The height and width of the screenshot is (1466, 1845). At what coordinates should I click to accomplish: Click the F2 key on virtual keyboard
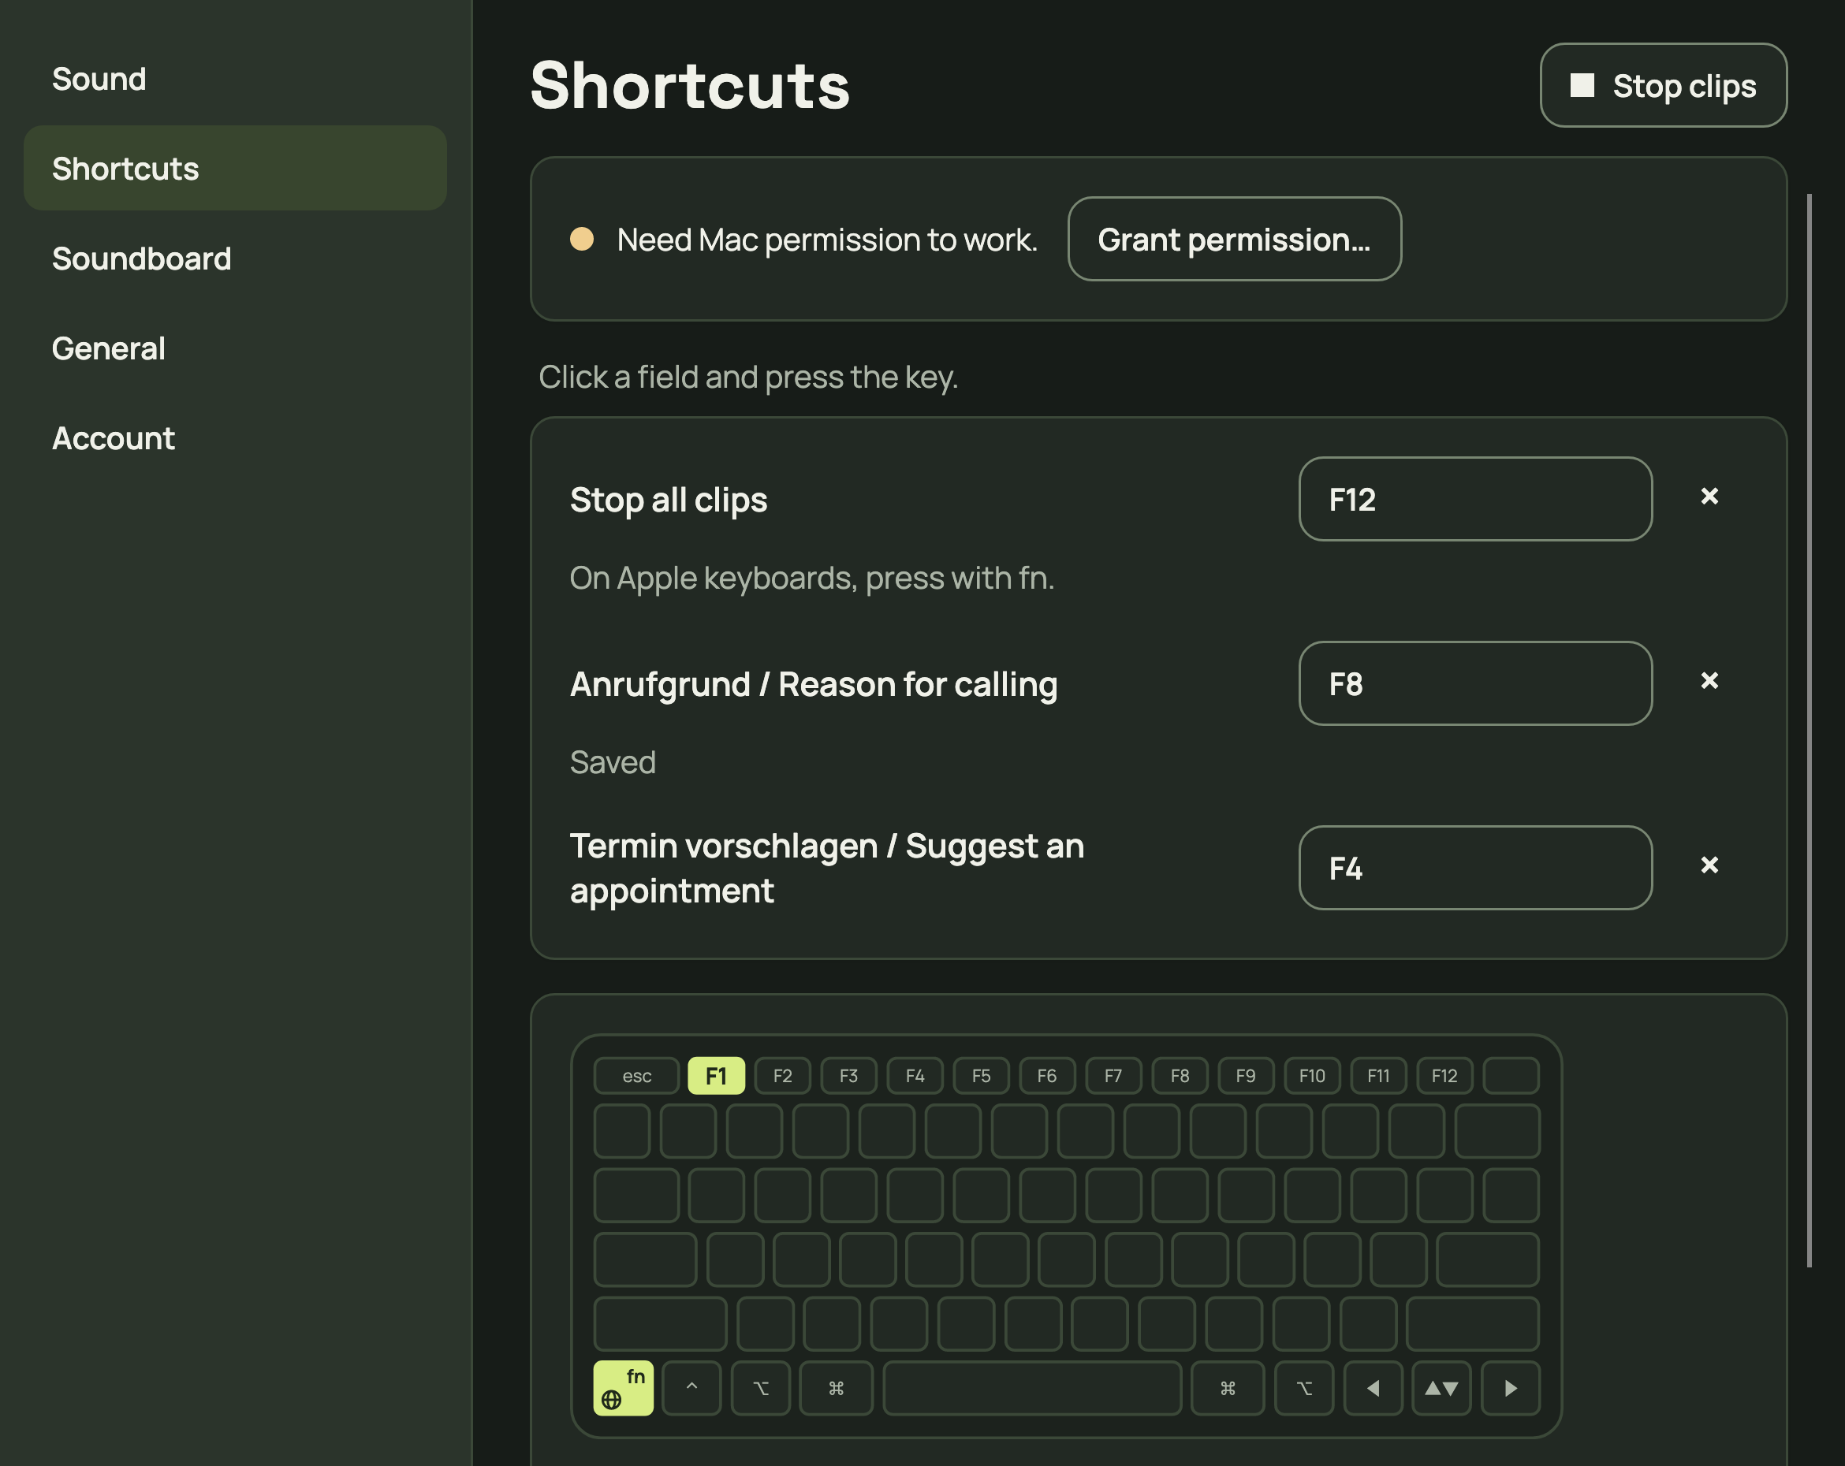782,1076
